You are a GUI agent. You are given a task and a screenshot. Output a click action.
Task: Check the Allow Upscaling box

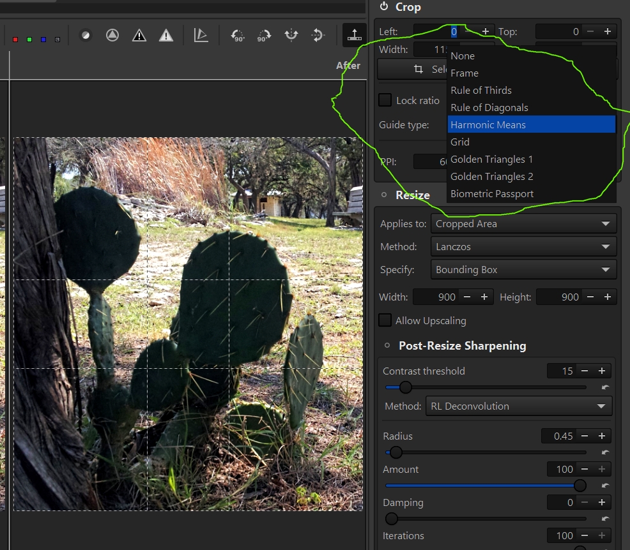[x=385, y=320]
